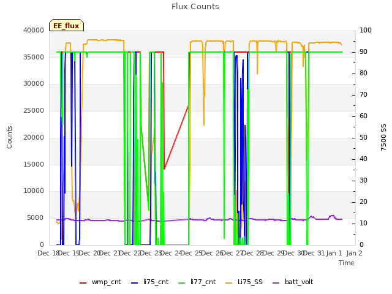Click the 15000 left axis tick label
This screenshot has height=294, width=392.
click(x=34, y=164)
